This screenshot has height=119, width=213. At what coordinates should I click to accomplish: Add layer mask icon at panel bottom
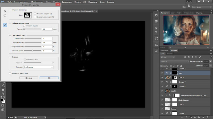click(191, 117)
